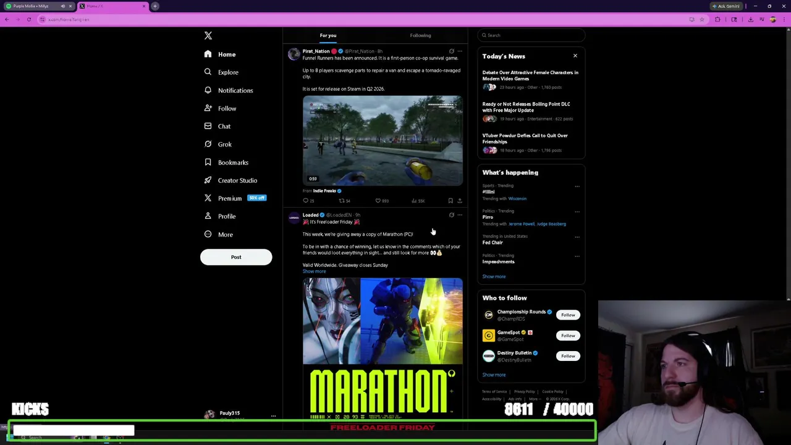Open the Loaded account name link
Viewport: 791px width, 445px height.
(310, 215)
